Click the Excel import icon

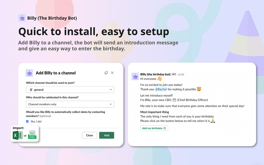(x=17, y=135)
